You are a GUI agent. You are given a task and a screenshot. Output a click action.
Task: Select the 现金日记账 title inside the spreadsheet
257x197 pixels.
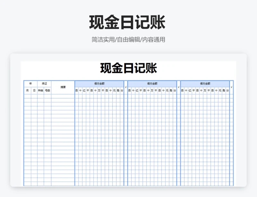[128, 68]
